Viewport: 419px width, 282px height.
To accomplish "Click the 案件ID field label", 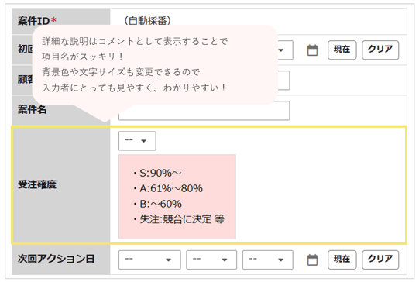I will pyautogui.click(x=37, y=21).
